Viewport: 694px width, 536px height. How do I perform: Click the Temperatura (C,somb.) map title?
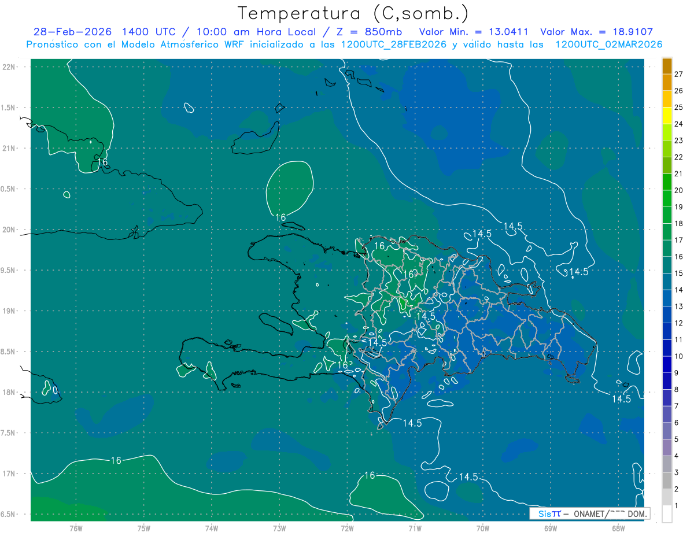(x=353, y=13)
